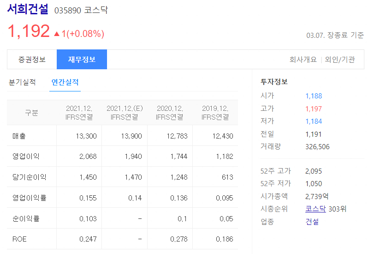Click operating profit value 1,940
Screen dimensions: 369x254
133,157
